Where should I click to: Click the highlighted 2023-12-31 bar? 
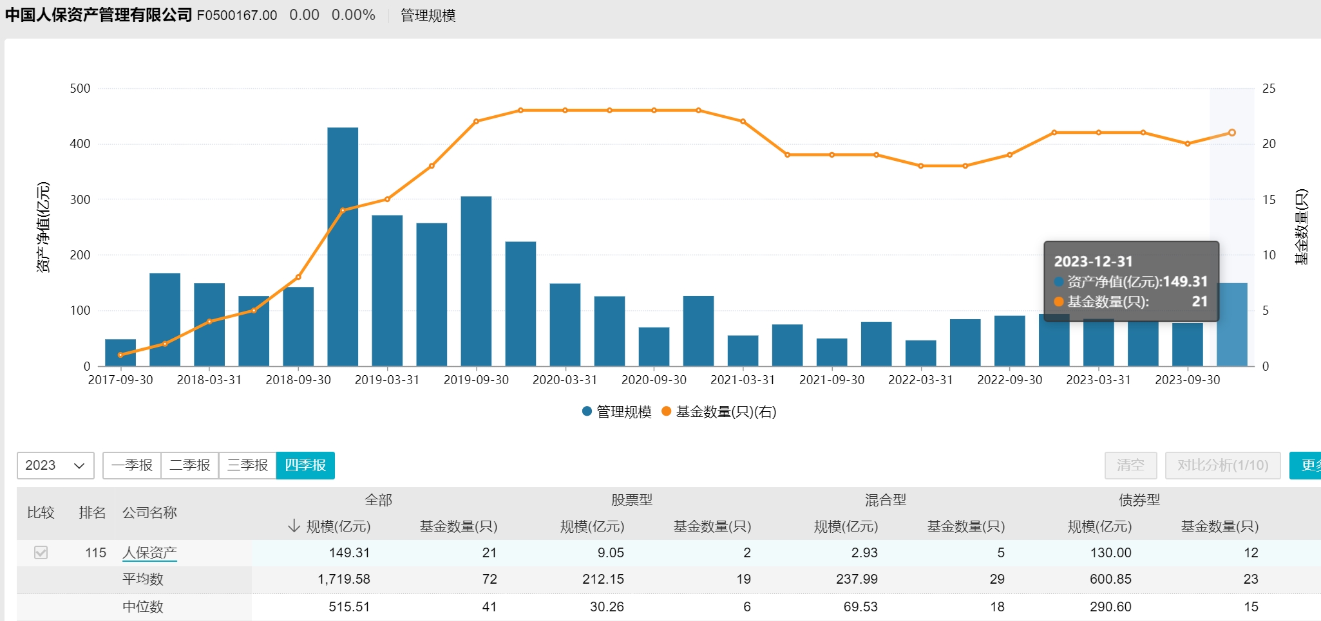point(1231,324)
